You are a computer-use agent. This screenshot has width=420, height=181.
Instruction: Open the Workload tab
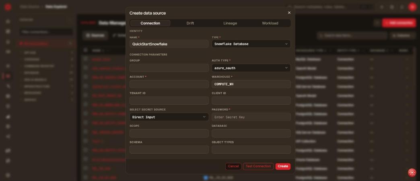pos(270,23)
